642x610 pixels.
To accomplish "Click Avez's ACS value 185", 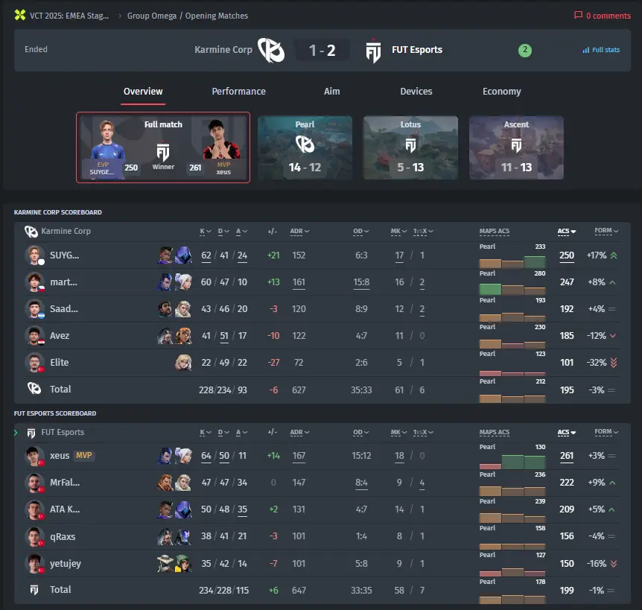I will pos(567,336).
